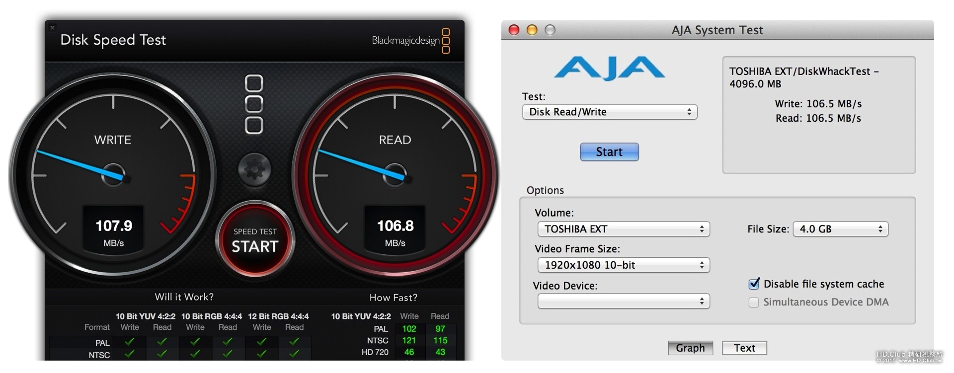Close the Disk Speed Test window
954x373 pixels.
(x=52, y=28)
